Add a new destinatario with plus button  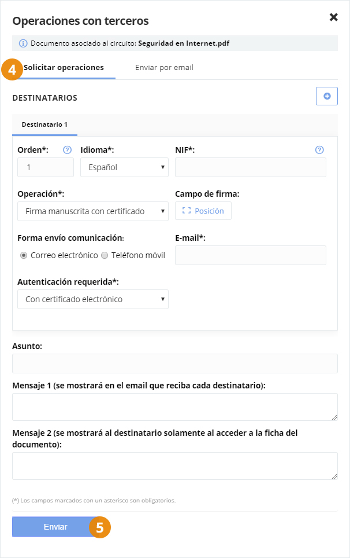(327, 96)
